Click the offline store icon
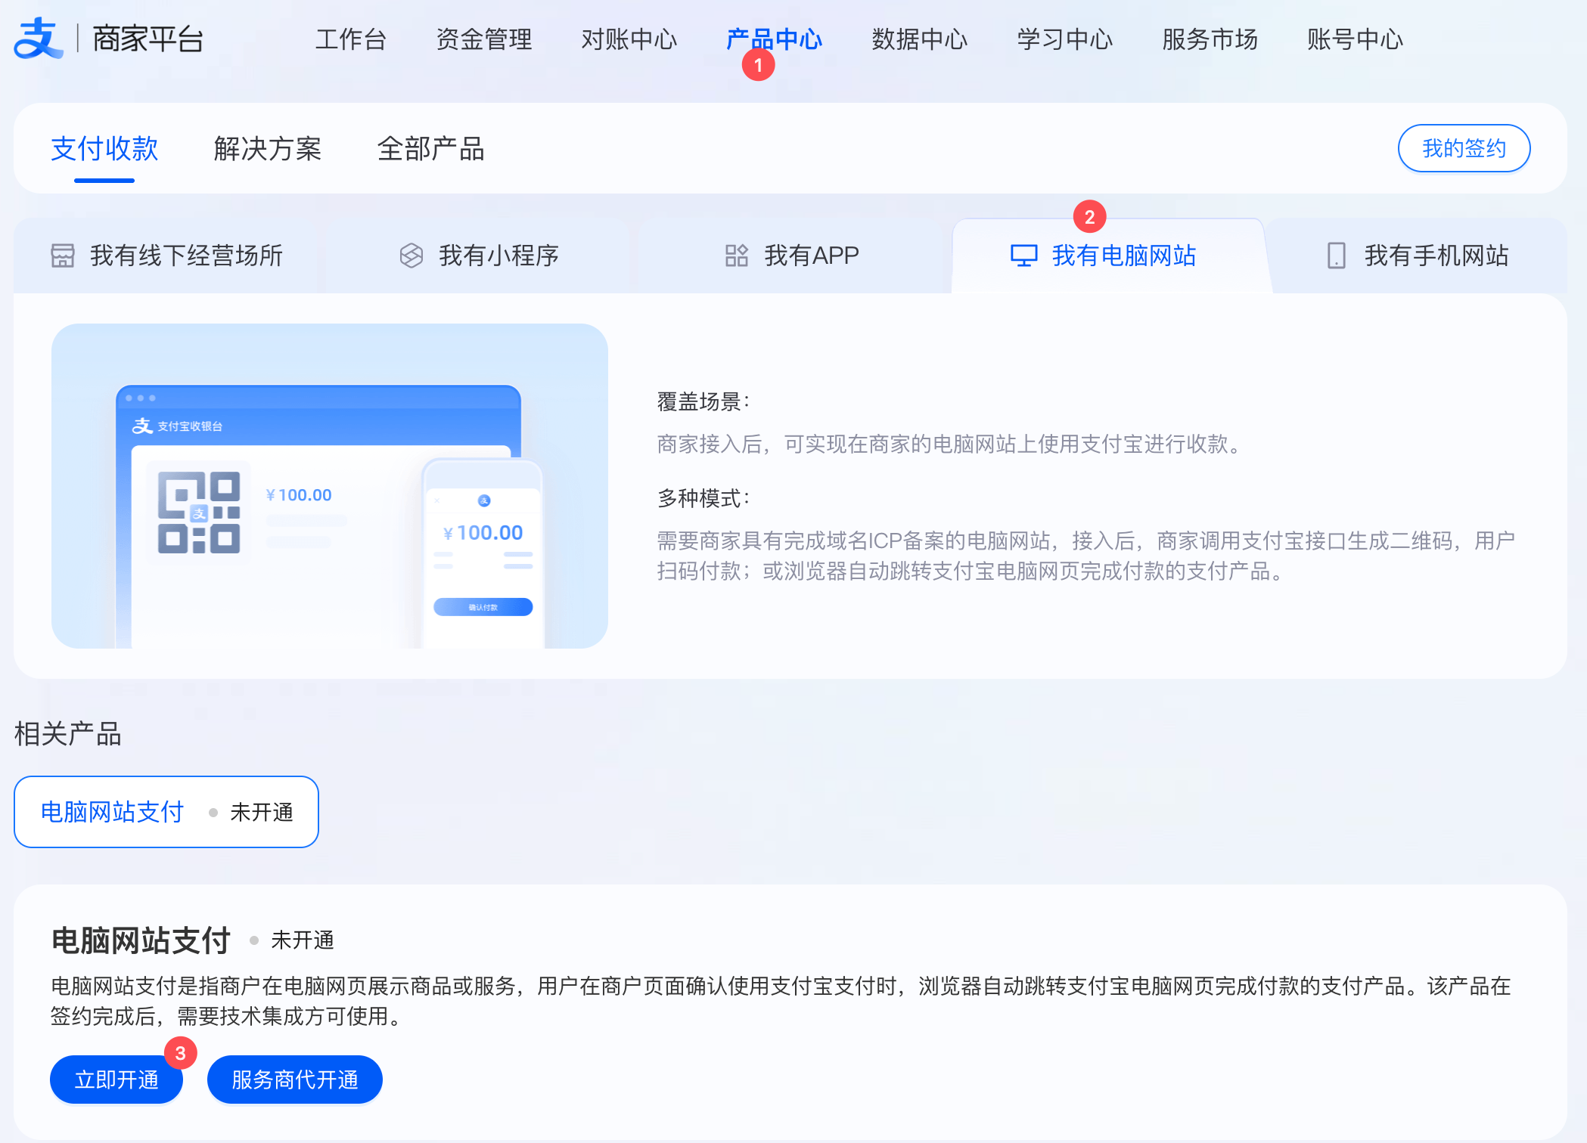 point(63,256)
